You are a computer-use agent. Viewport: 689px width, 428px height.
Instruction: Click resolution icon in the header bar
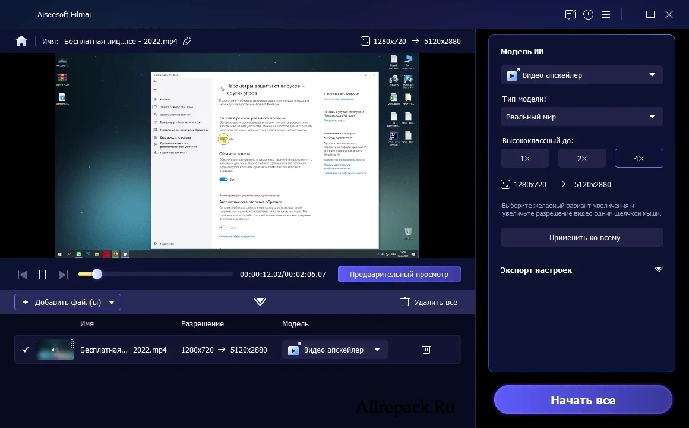click(x=365, y=42)
